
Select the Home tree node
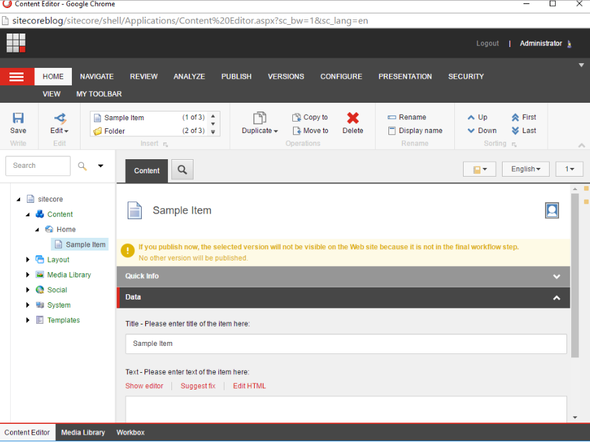tap(60, 230)
